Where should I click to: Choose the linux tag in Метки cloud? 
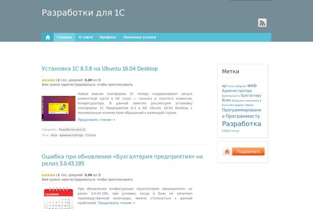(x=231, y=86)
